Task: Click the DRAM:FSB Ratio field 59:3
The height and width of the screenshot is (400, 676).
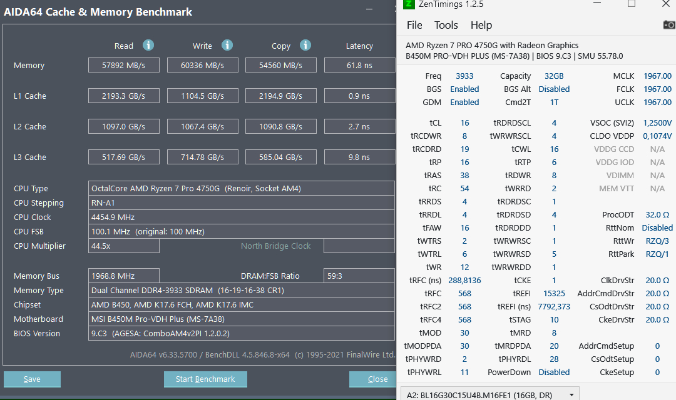Action: [359, 276]
